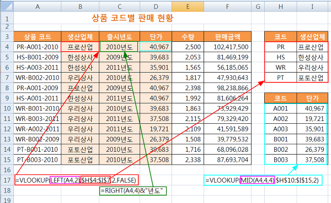Select cell D4 with 40,967
The width and height of the screenshot is (331, 203).
point(156,47)
